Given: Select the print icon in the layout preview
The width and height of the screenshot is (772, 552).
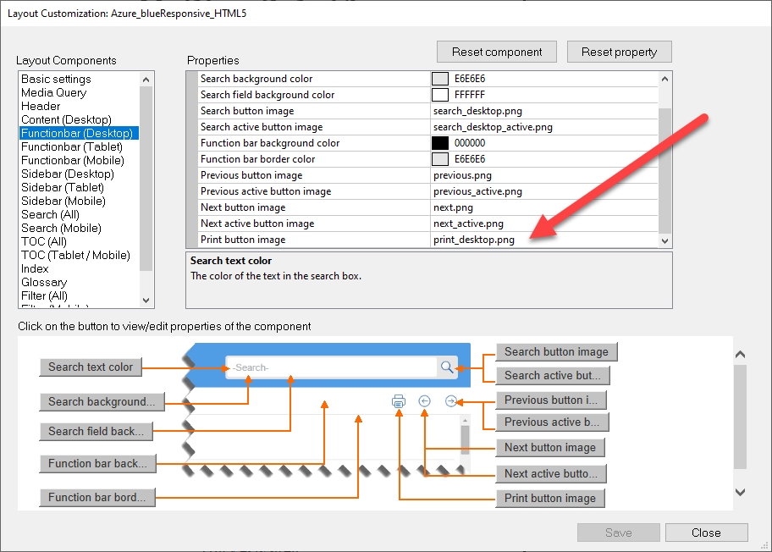Looking at the screenshot, I should pyautogui.click(x=399, y=401).
